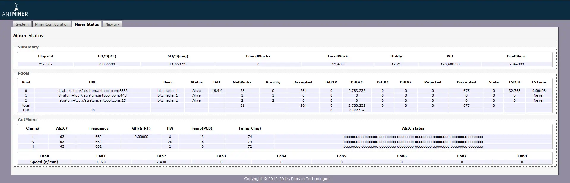Click pool URL stratum.antpool.com:443

coord(93,95)
